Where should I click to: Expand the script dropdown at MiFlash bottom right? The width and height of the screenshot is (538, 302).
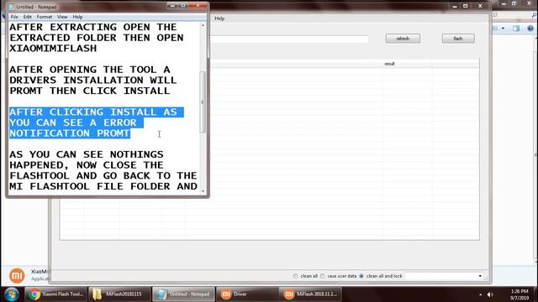(480, 276)
